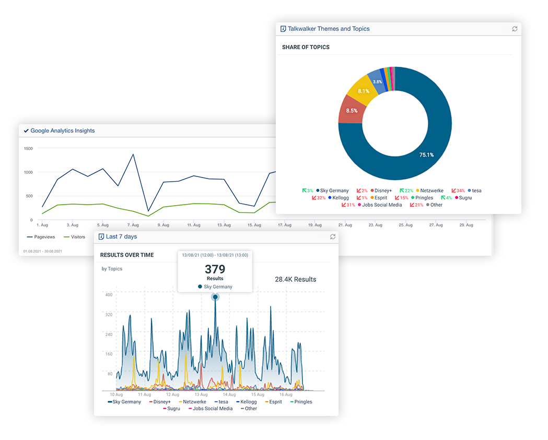
Task: Click the 13 Aug label on timeline axis
Action: tap(201, 395)
